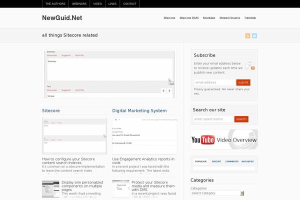
Task: Go to next slide arrow
Action: pos(169,90)
